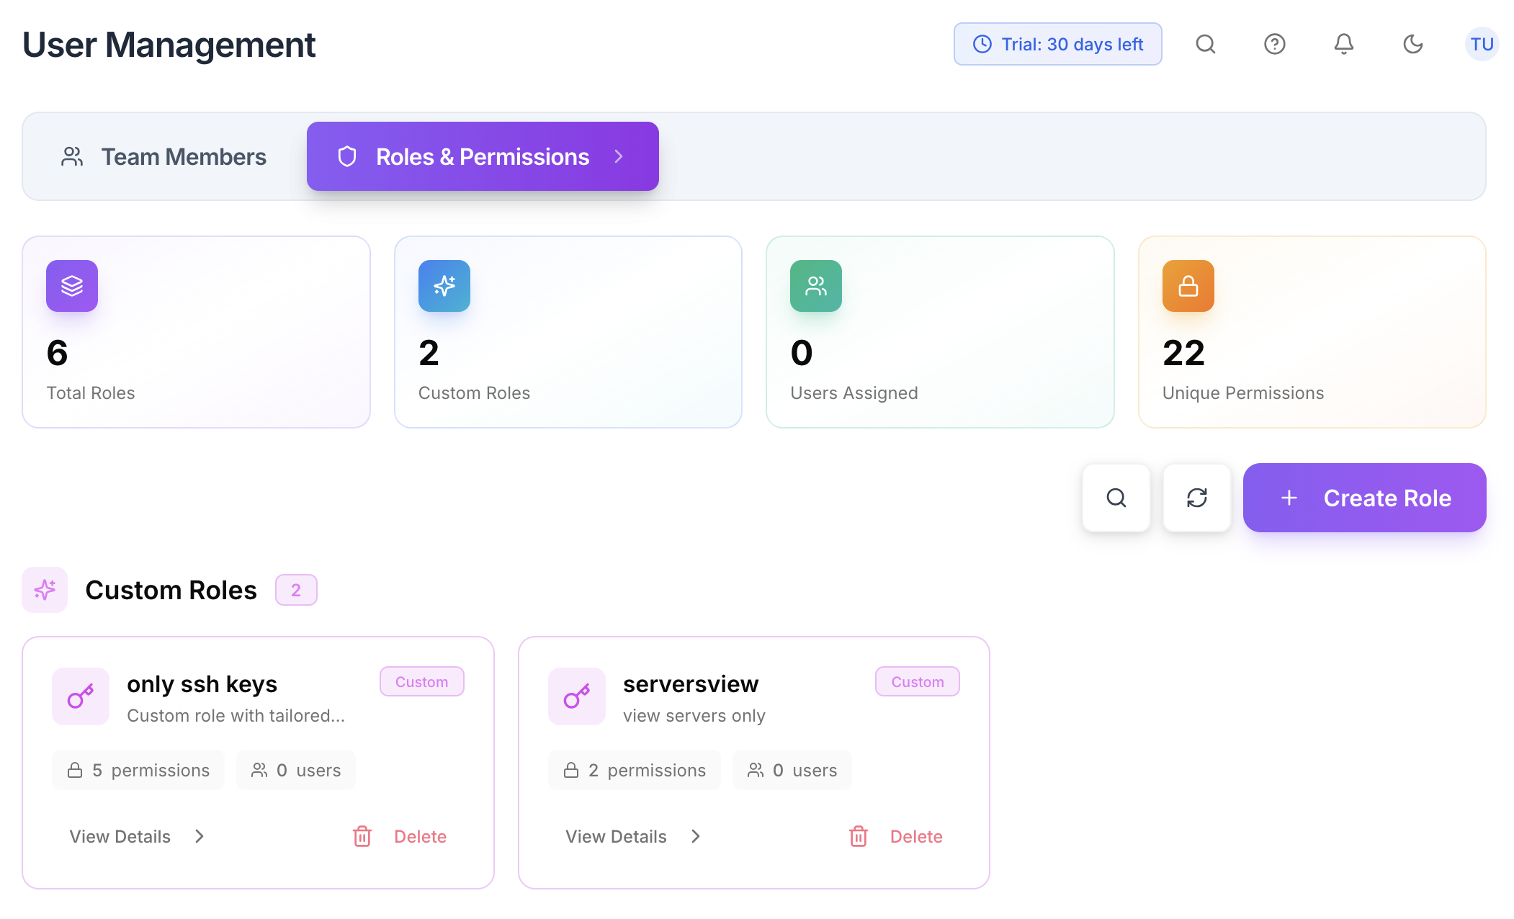Toggle dark mode with the moon icon
The height and width of the screenshot is (919, 1514).
(1412, 44)
